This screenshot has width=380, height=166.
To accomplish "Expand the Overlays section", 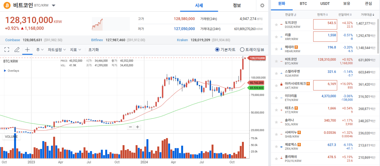I will 11,71.
